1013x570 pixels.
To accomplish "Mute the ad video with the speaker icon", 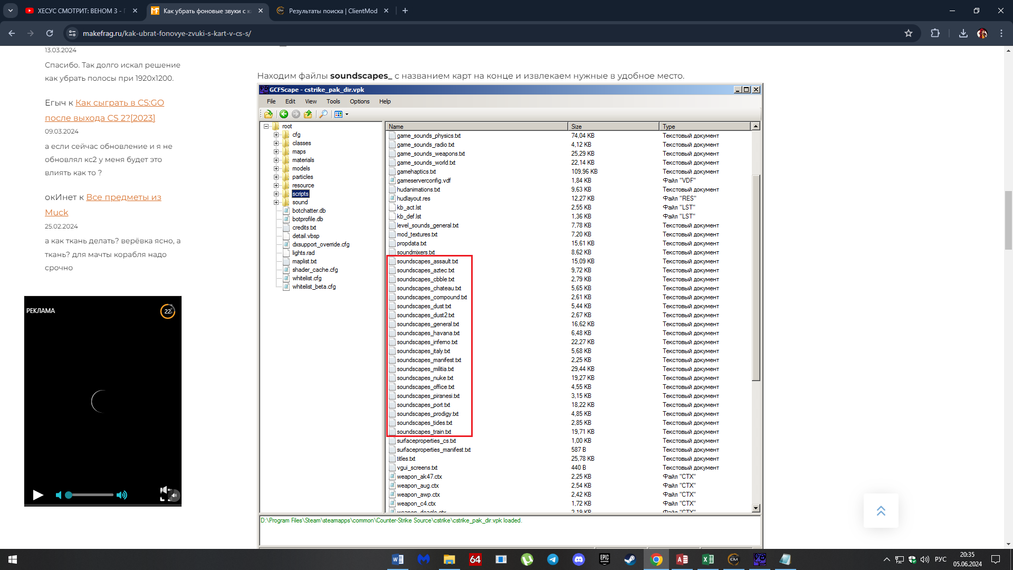I will [59, 495].
